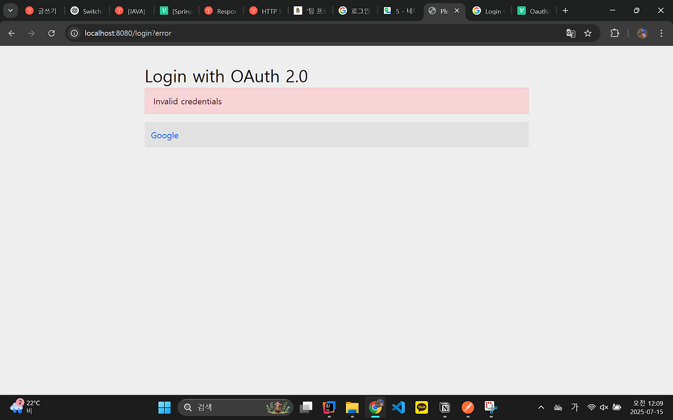Reload the current page
Viewport: 673px width, 420px height.
(52, 33)
